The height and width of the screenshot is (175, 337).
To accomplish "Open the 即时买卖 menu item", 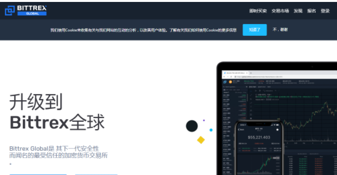I will 258,11.
